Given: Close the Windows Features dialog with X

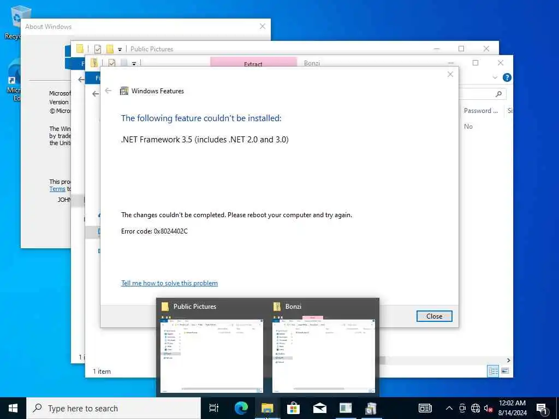Looking at the screenshot, I should 450,74.
